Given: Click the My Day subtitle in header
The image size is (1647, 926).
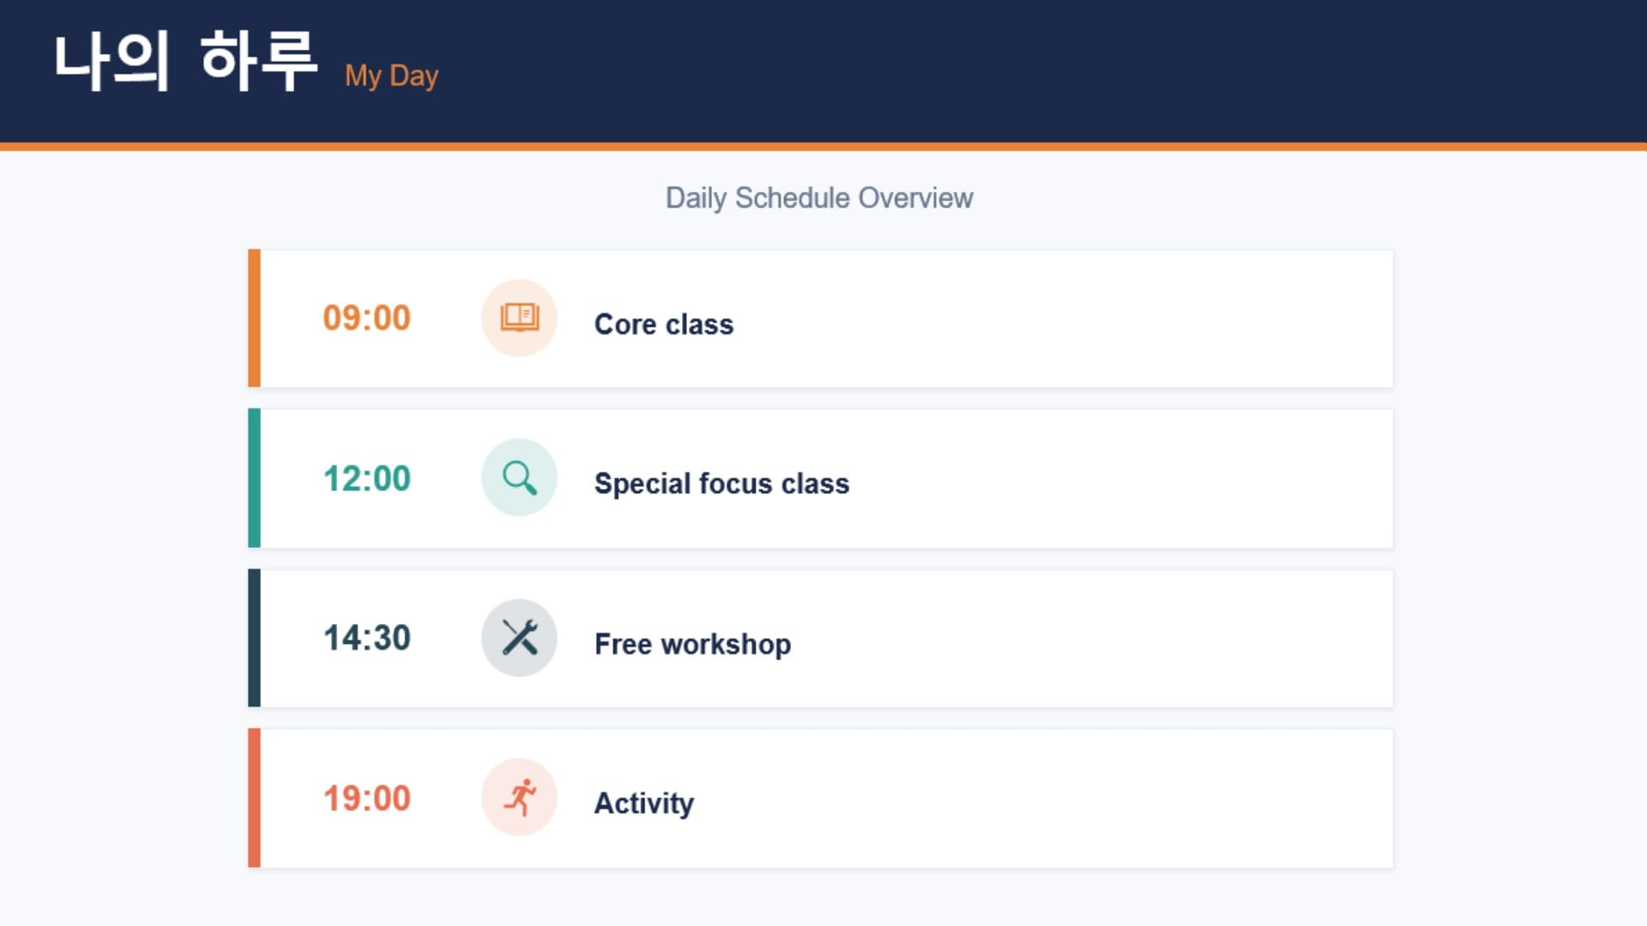Looking at the screenshot, I should coord(391,76).
